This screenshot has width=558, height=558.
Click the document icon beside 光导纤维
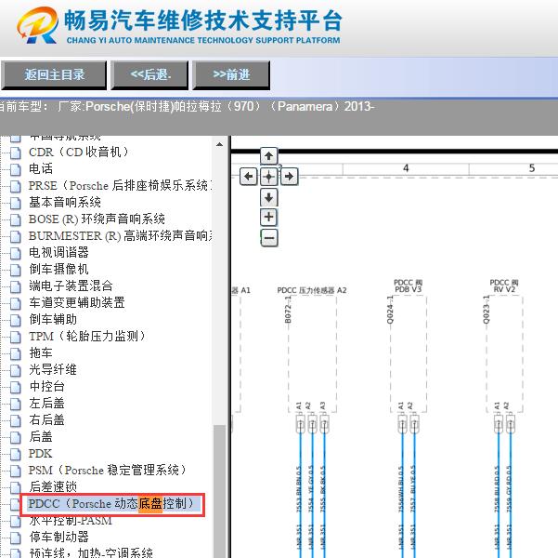[x=15, y=370]
